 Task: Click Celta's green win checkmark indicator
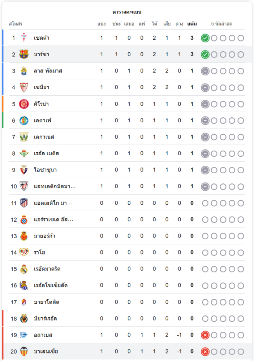[x=205, y=38]
